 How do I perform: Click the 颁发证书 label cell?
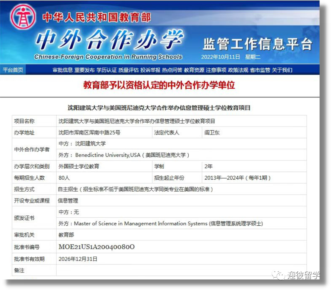[x=34, y=218]
